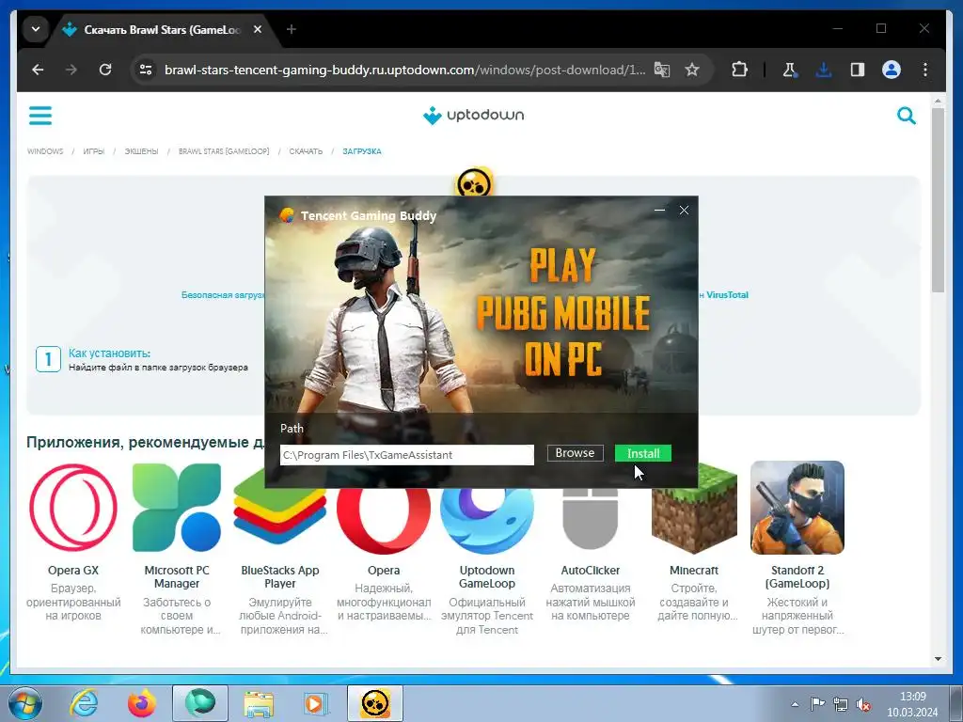View site information icon in address bar
Image resolution: width=963 pixels, height=722 pixels.
[146, 70]
